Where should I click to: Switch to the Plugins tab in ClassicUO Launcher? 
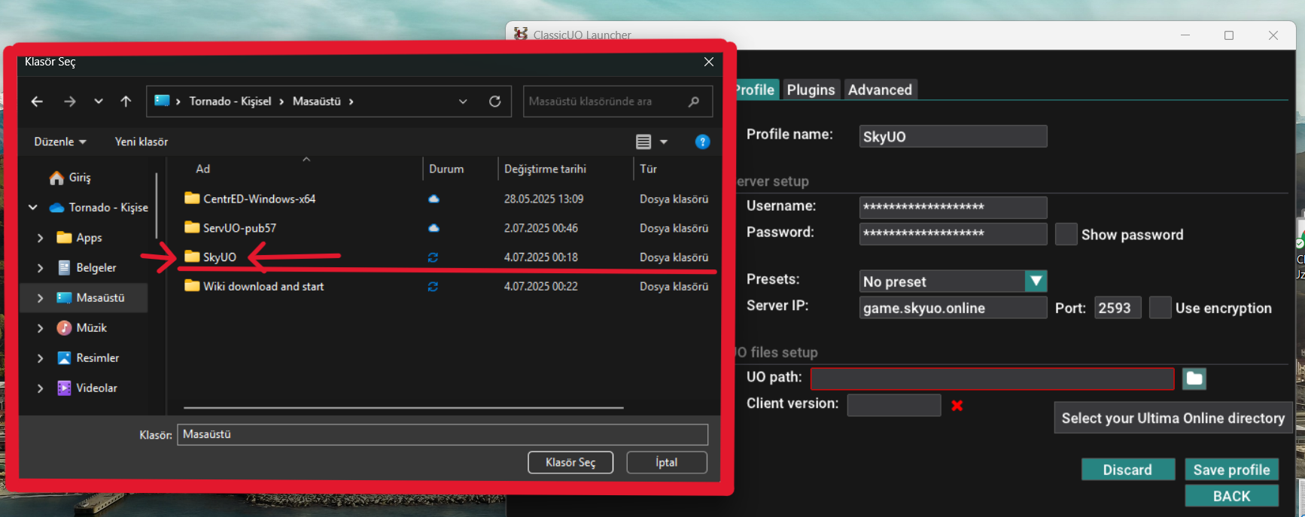coord(811,90)
